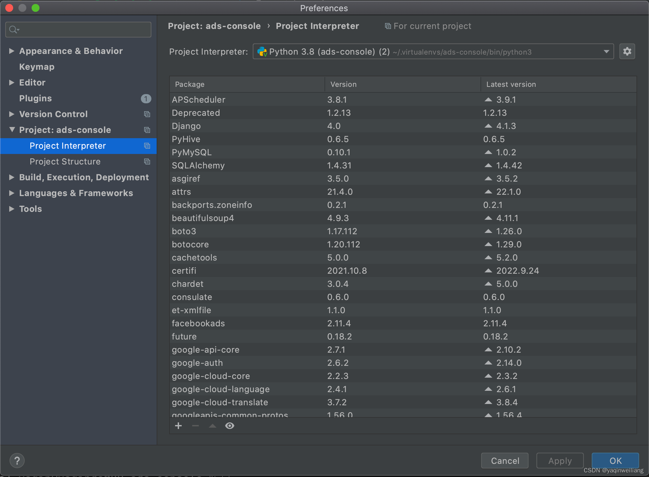Click the search magnifier icon in settings
This screenshot has width=649, height=477.
(x=14, y=30)
